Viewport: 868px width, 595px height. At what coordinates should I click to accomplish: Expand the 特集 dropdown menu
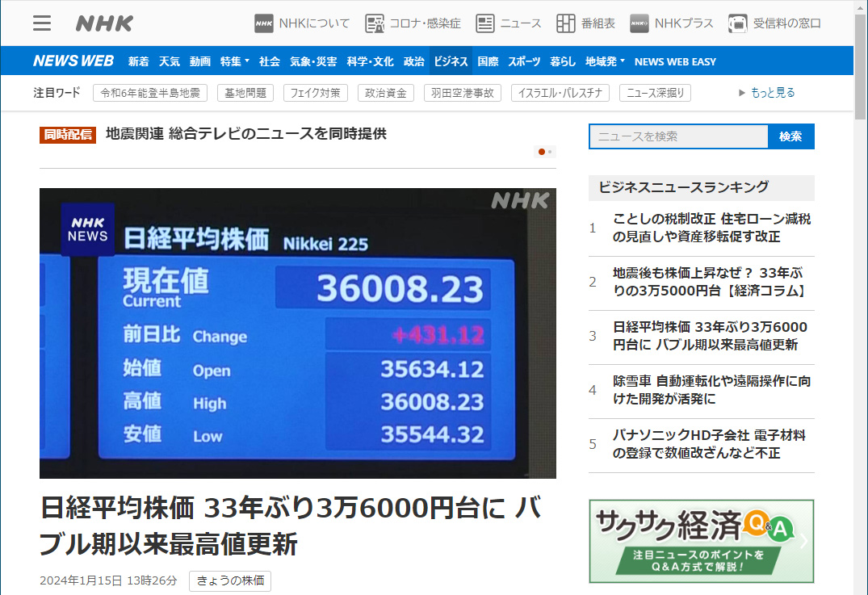[235, 61]
